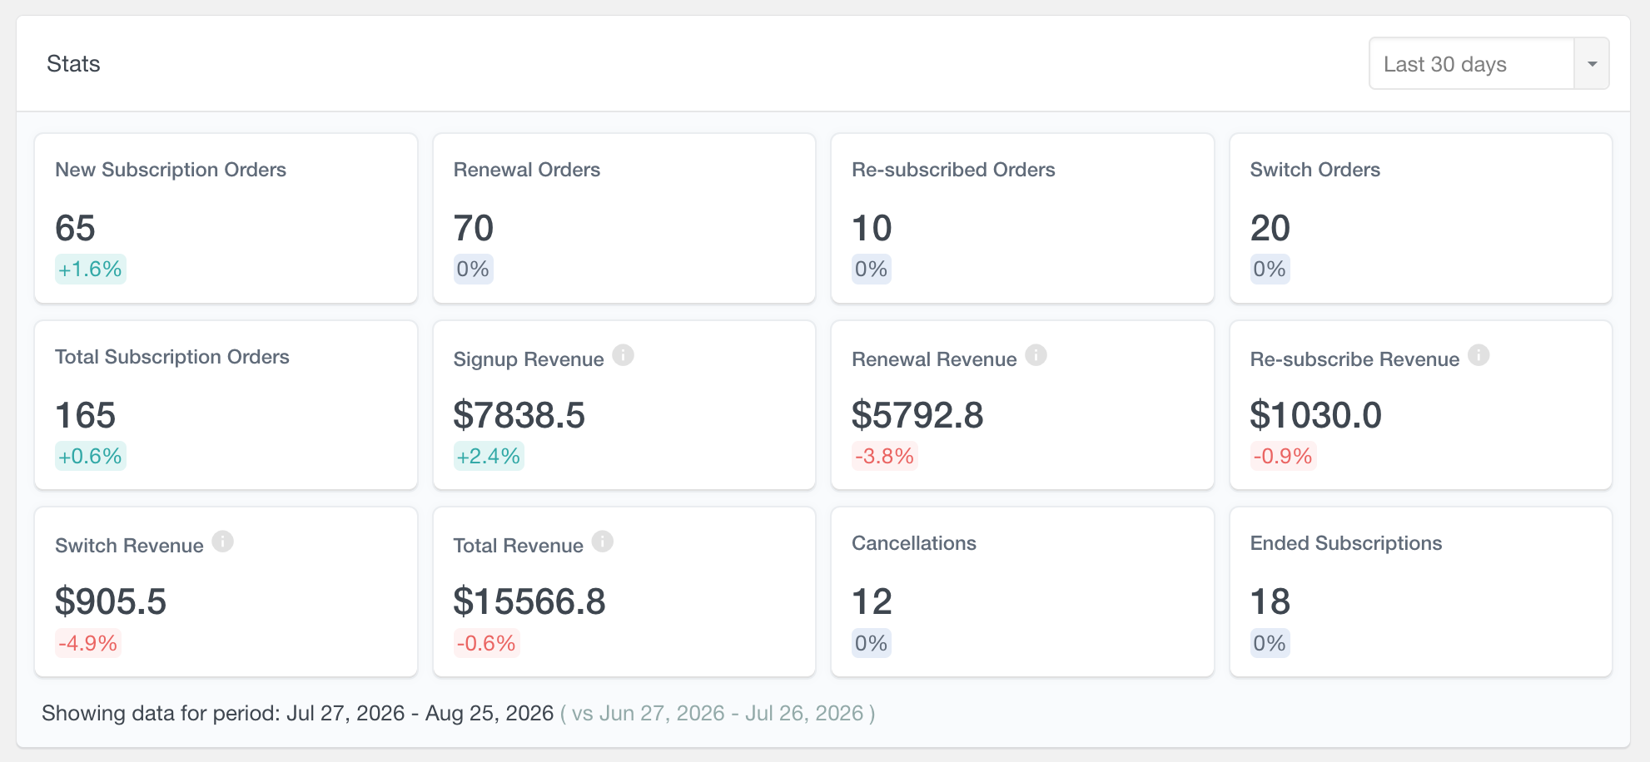
Task: Click the -0.9% badge under Re-subscribe Revenue
Action: [x=1283, y=456]
